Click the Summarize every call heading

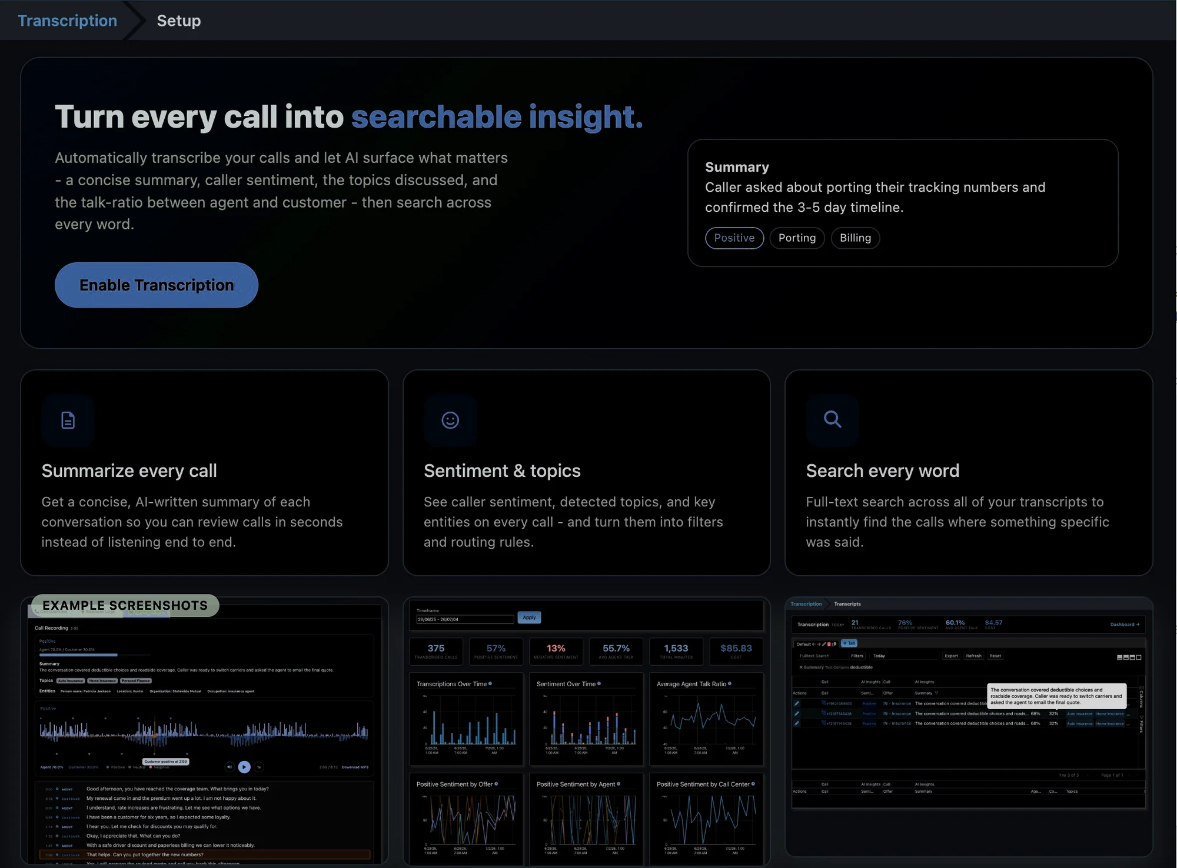click(129, 470)
